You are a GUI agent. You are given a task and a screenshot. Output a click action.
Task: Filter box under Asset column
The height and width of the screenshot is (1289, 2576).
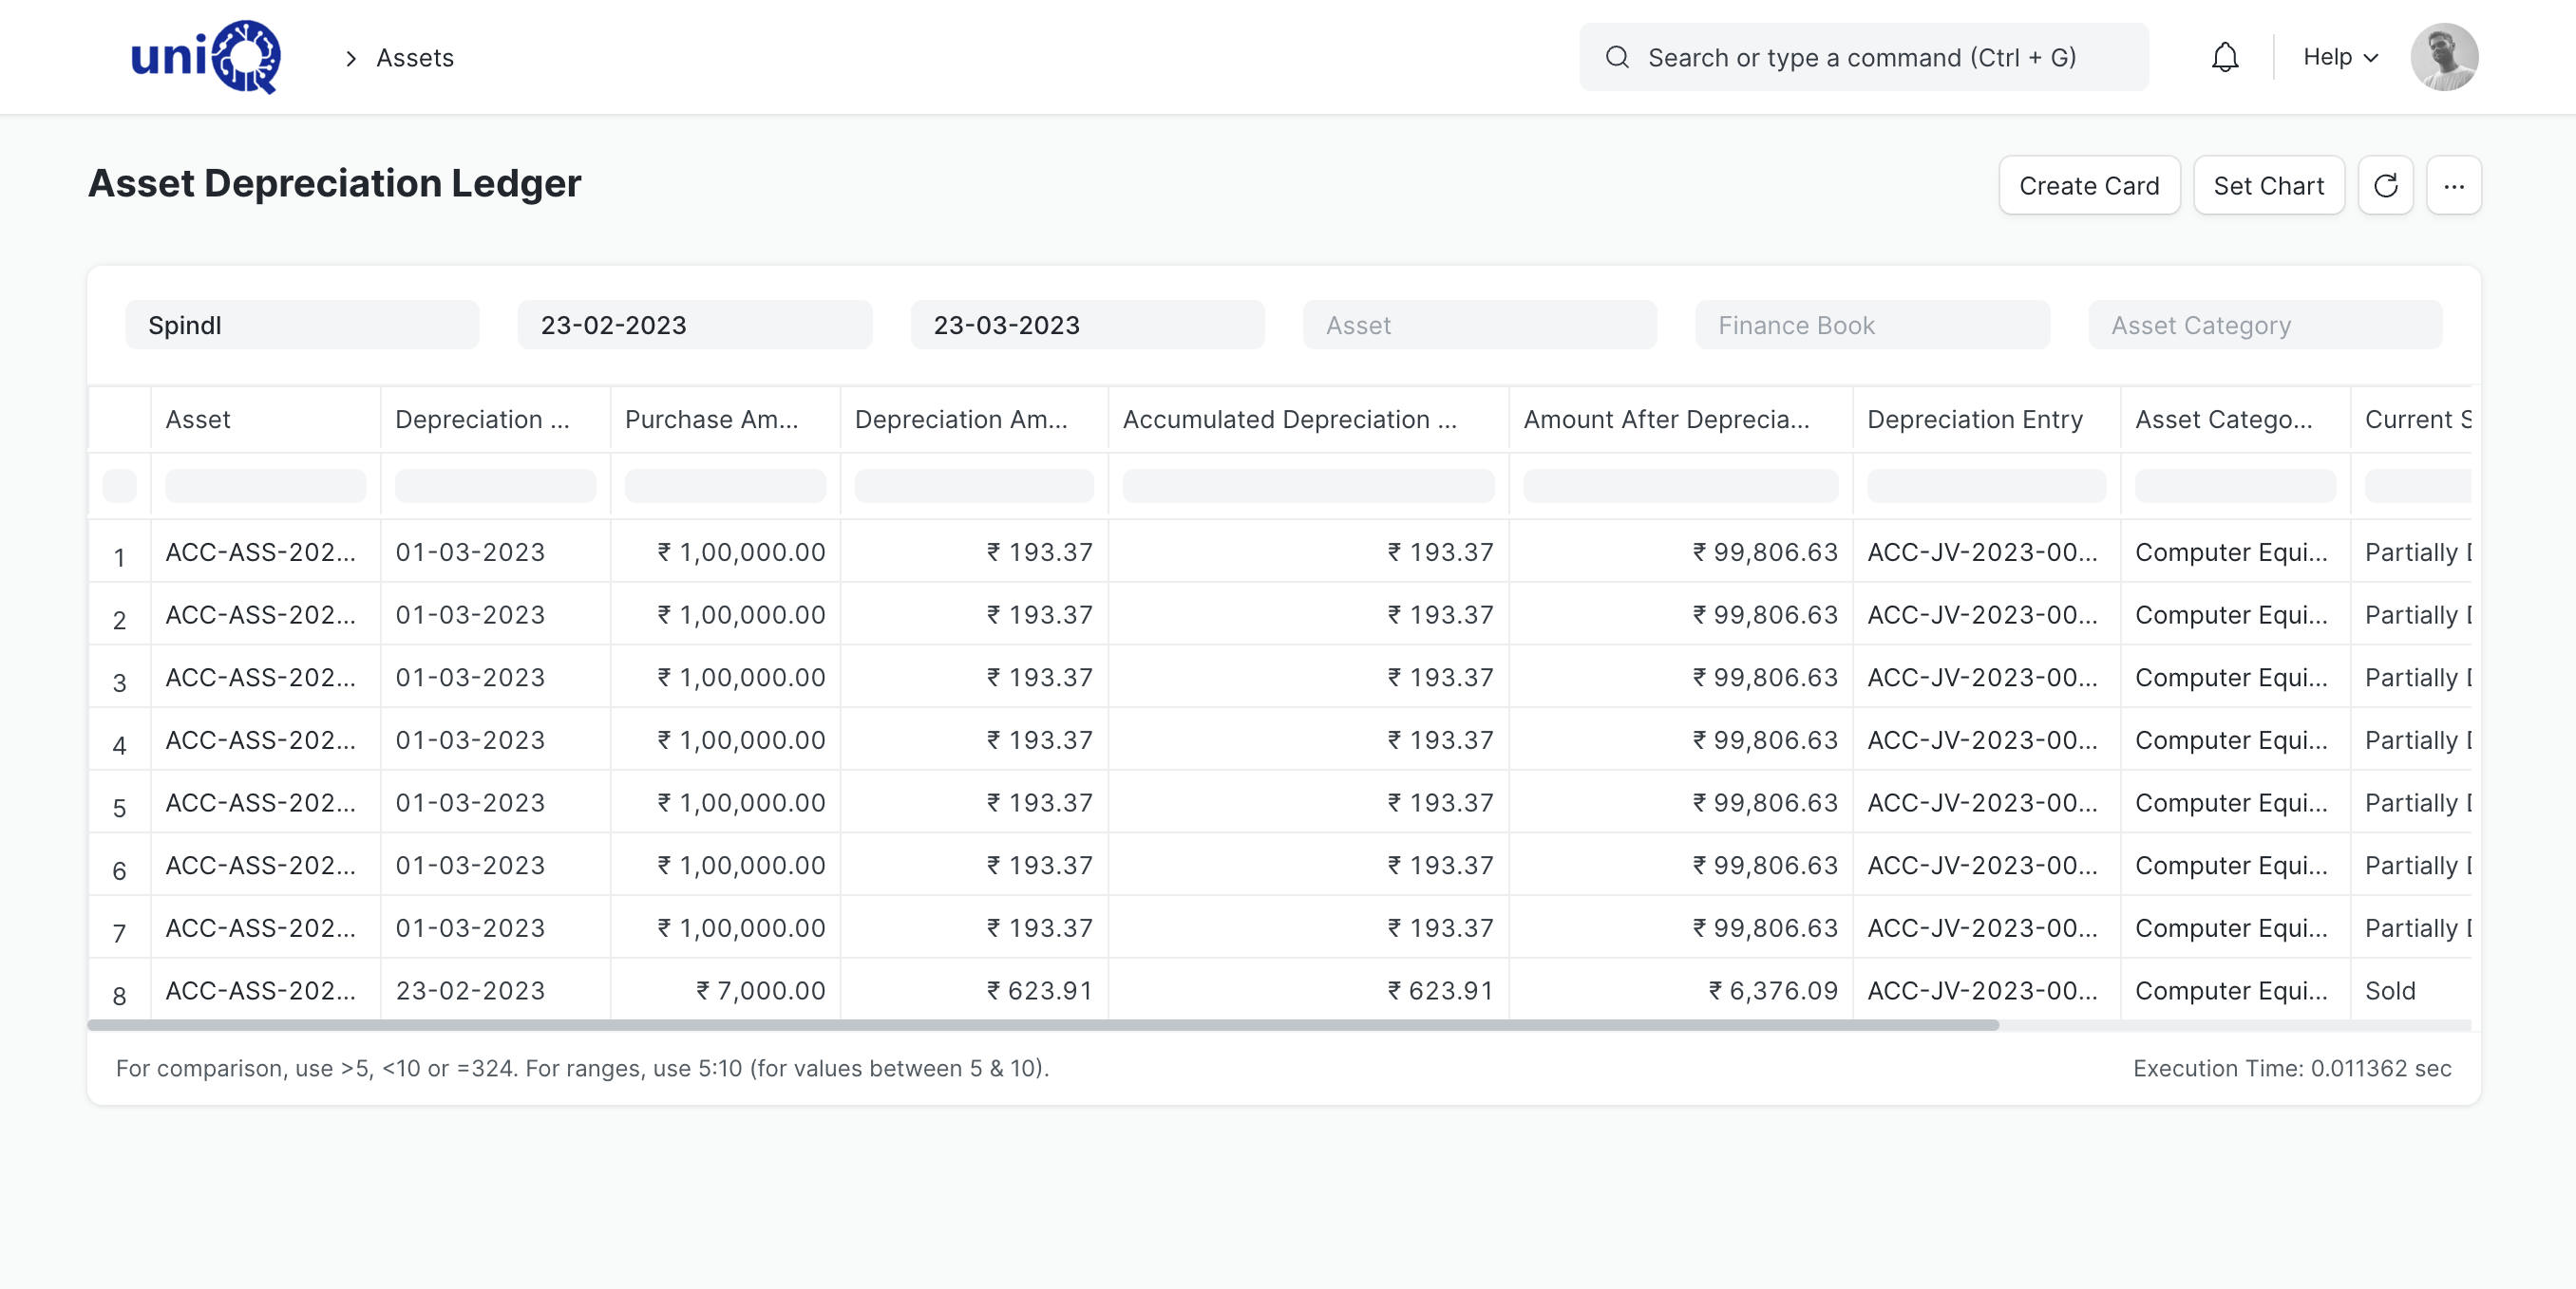click(265, 486)
